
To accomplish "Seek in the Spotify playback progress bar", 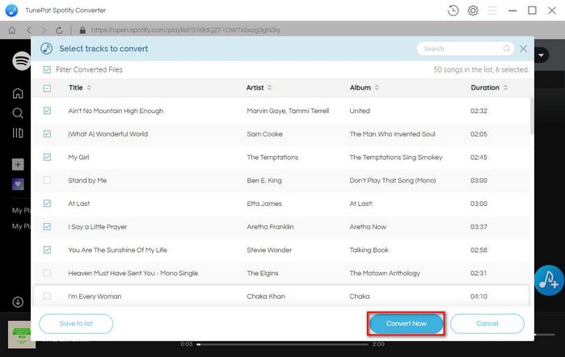I will tap(283, 344).
